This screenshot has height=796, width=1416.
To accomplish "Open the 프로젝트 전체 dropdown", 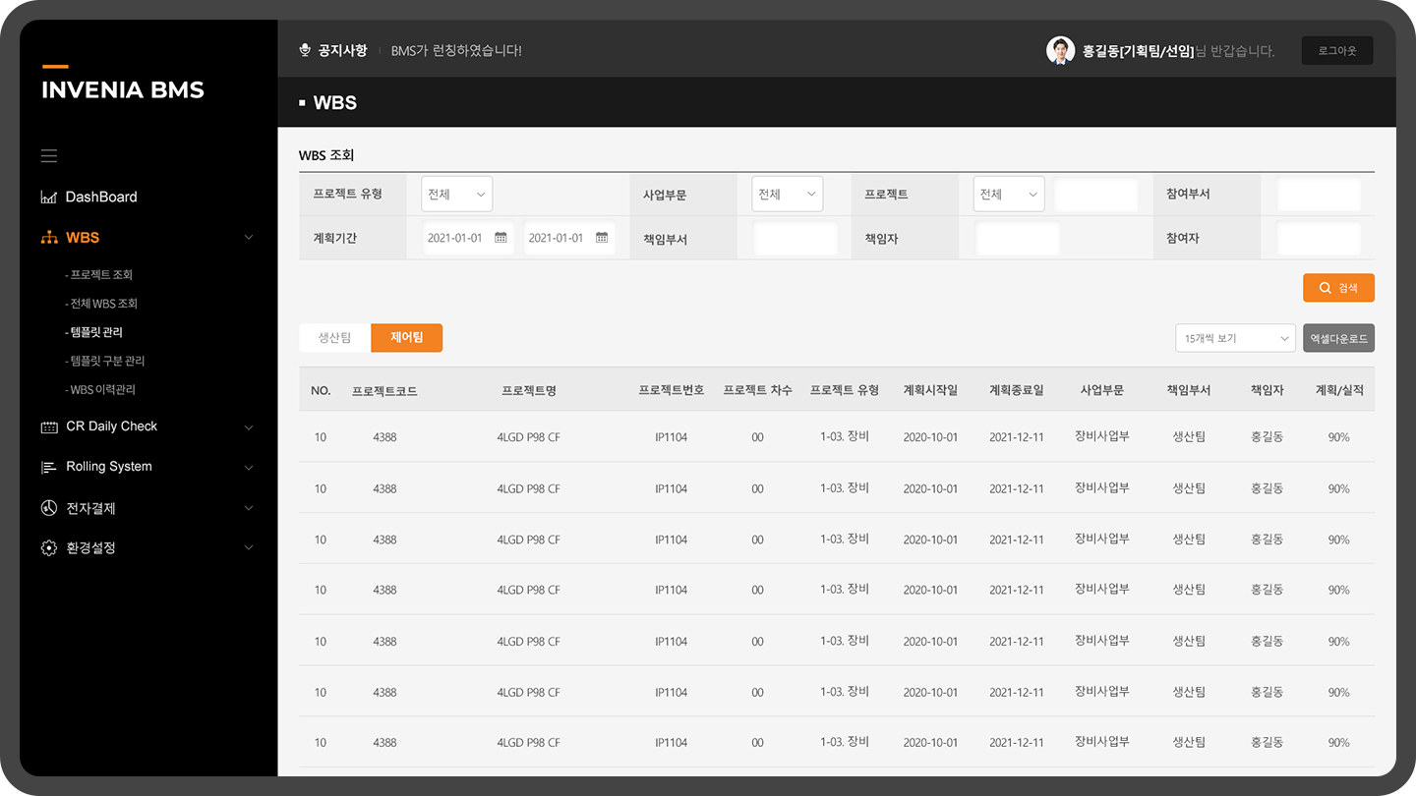I will (x=1009, y=195).
